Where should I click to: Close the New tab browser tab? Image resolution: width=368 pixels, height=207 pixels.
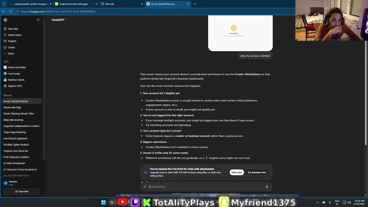click(x=142, y=4)
